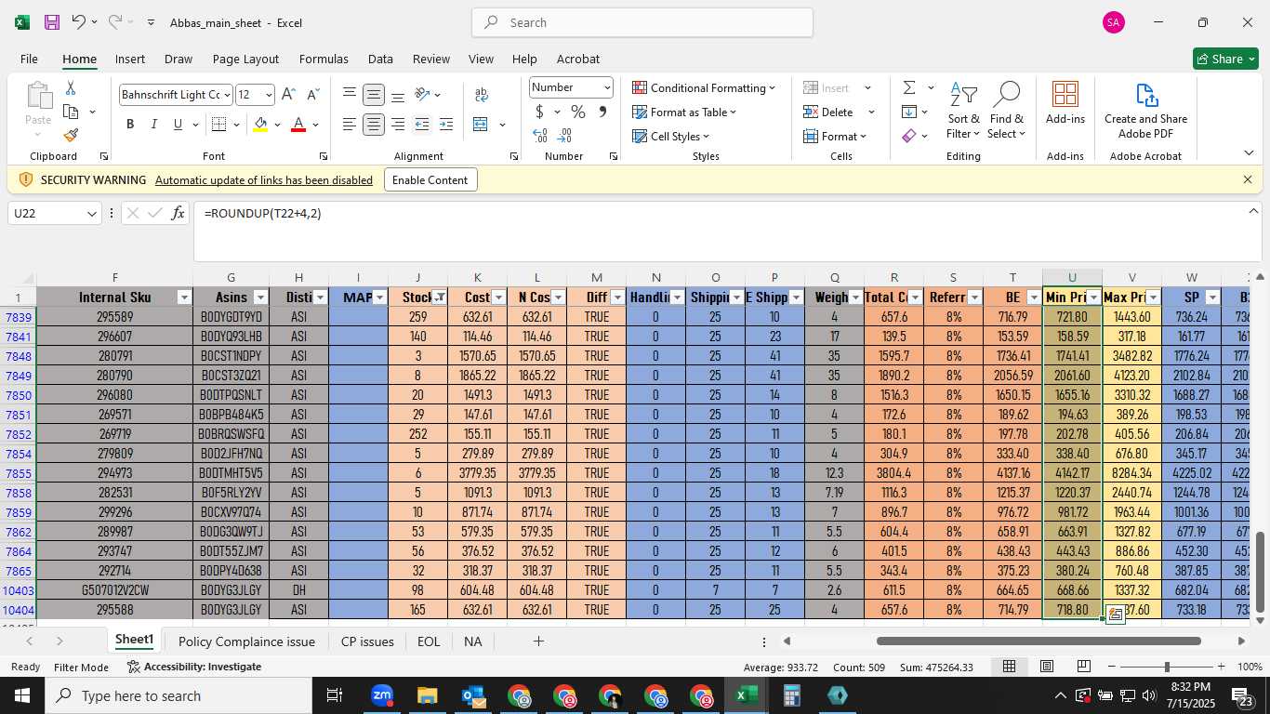
Task: Click Decrease Decimal icon
Action: pos(565,136)
